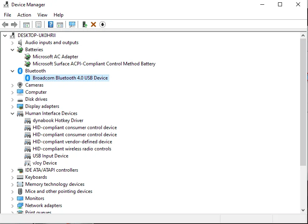Select the Monitors label
This screenshot has height=224, width=308.
(35, 198)
